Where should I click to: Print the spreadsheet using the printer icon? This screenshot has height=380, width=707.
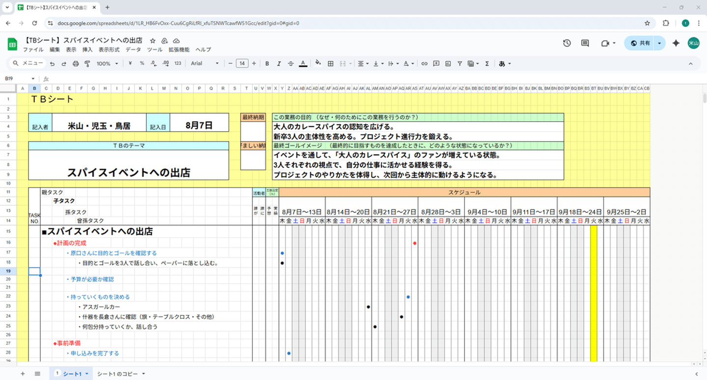coord(76,63)
